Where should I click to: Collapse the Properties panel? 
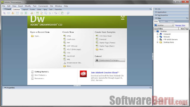pyautogui.click(x=5, y=88)
